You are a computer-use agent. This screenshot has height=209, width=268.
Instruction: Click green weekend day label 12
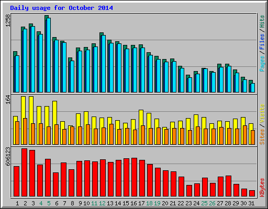pyautogui.click(x=102, y=203)
